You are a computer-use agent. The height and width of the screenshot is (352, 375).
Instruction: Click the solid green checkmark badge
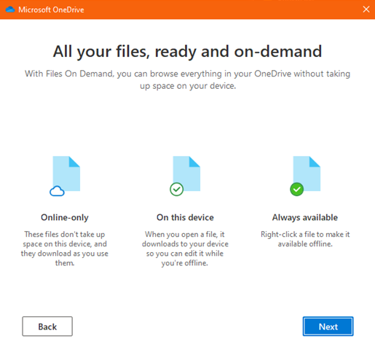(296, 189)
